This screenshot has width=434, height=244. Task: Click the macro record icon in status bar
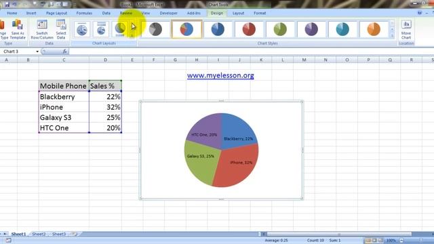pyautogui.click(x=8, y=241)
